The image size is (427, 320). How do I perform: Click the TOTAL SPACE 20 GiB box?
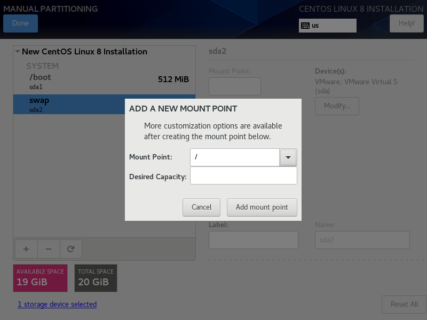point(96,278)
